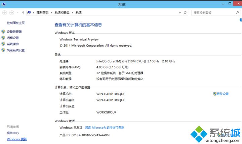This screenshot has height=144, width=242.
Task: Click WIN-HAB01L88QUF next to 计算机名
Action: click(111, 94)
